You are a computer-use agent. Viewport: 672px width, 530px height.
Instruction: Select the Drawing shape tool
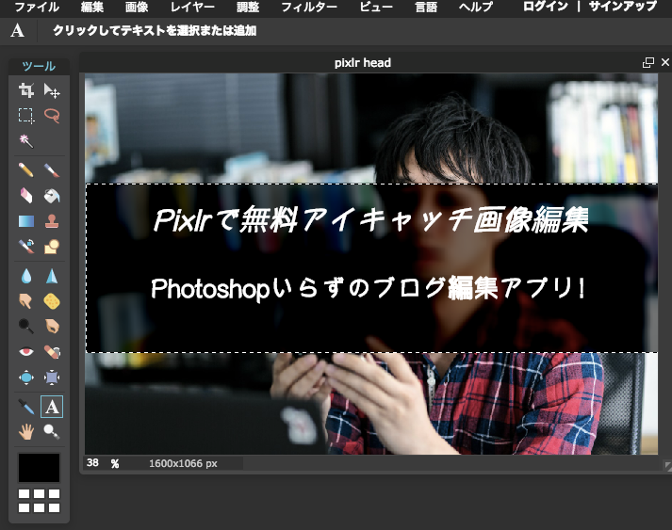pos(52,246)
